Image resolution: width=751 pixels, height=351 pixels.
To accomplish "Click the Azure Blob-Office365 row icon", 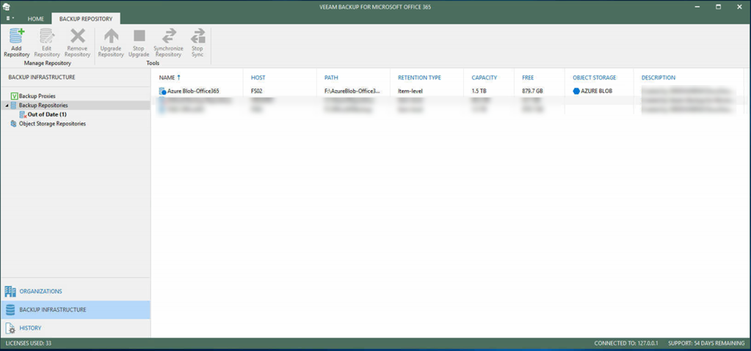I will pyautogui.click(x=163, y=91).
